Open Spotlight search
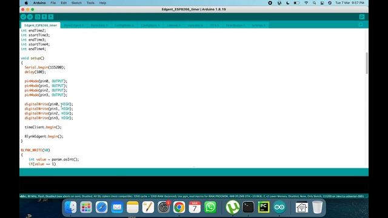 314,3
